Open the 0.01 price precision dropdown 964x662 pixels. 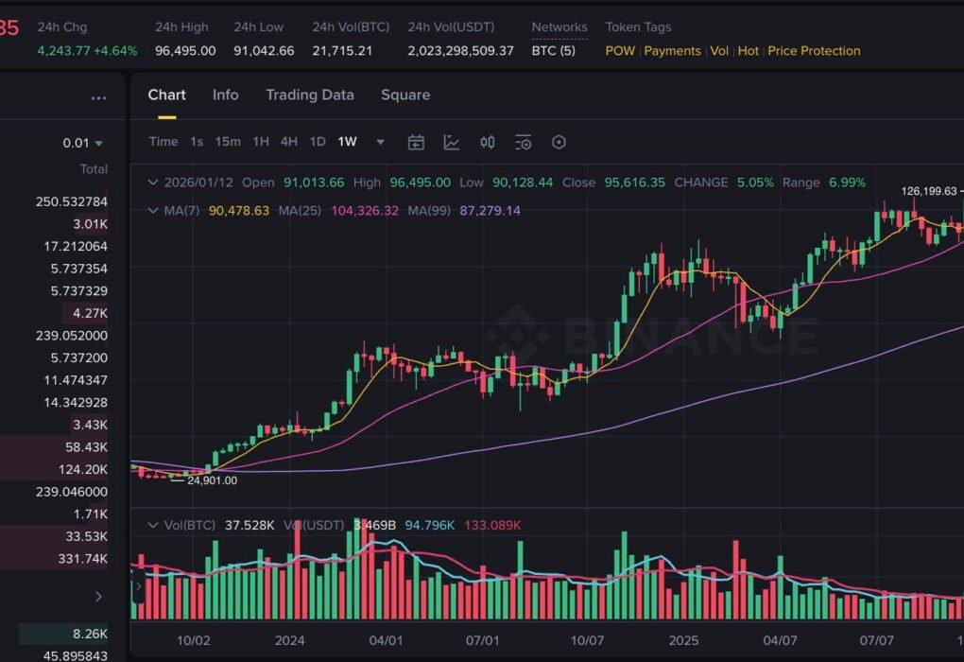83,143
